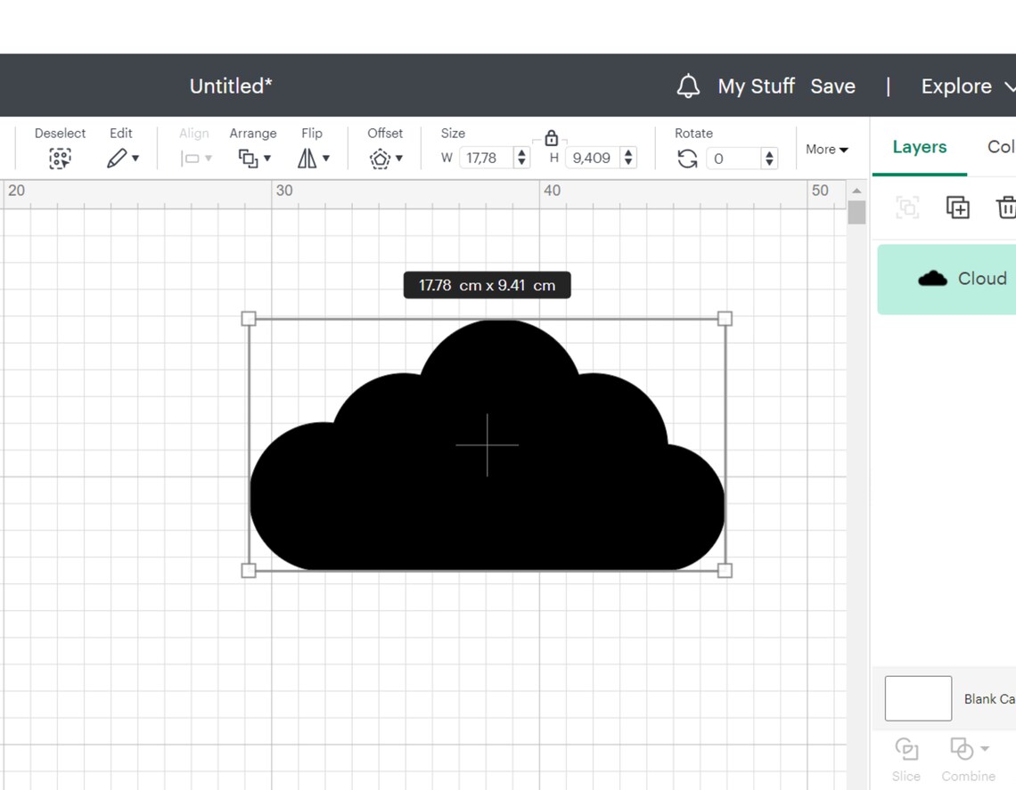1016x790 pixels.
Task: Click the notification bell
Action: tap(687, 86)
